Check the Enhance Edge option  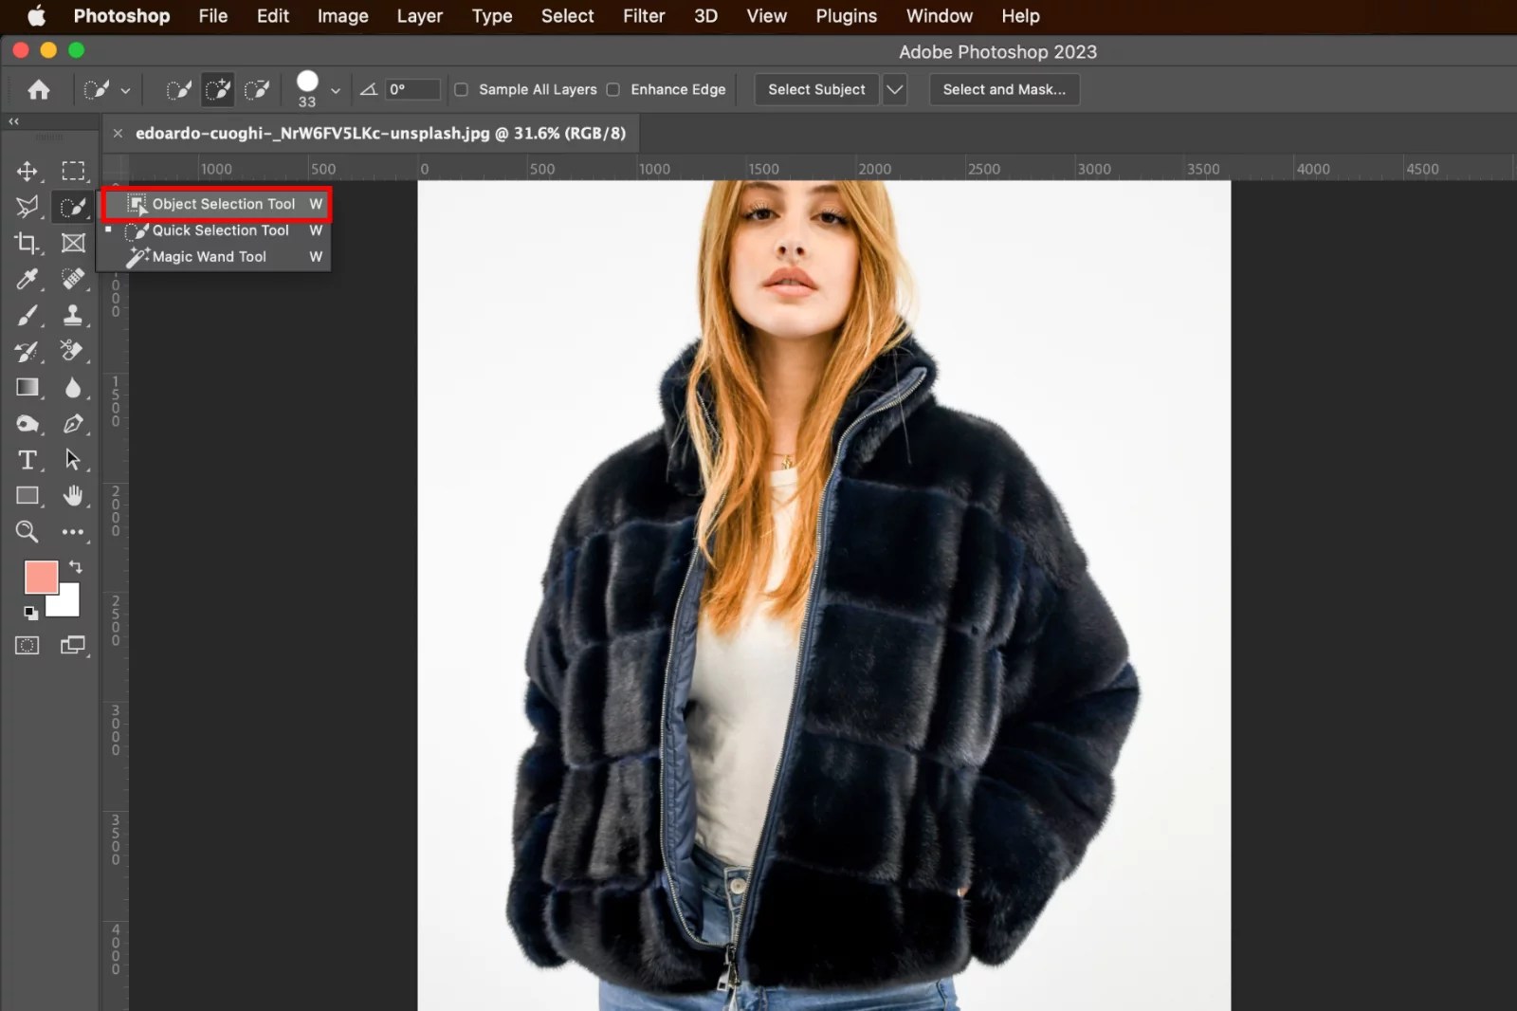tap(613, 89)
